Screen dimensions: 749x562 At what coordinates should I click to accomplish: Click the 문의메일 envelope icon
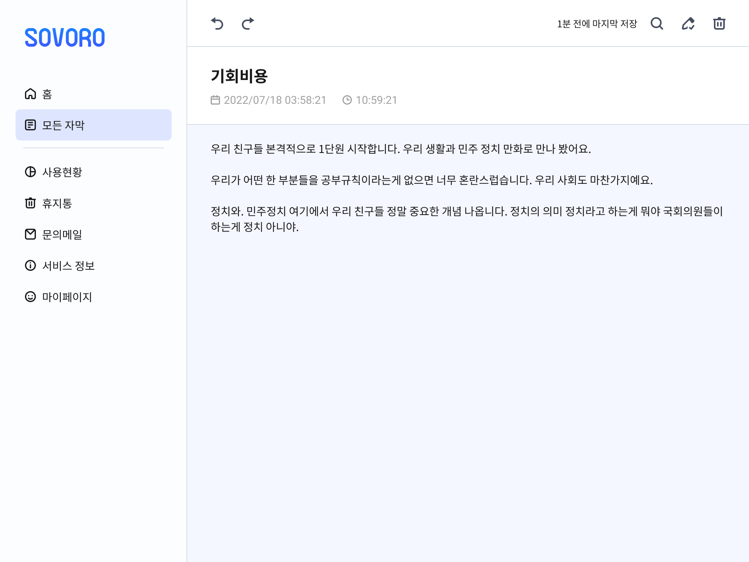click(x=30, y=235)
